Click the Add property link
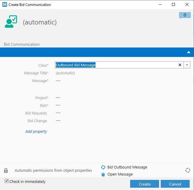Image resolution: width=194 pixels, height=190 pixels. 36,132
